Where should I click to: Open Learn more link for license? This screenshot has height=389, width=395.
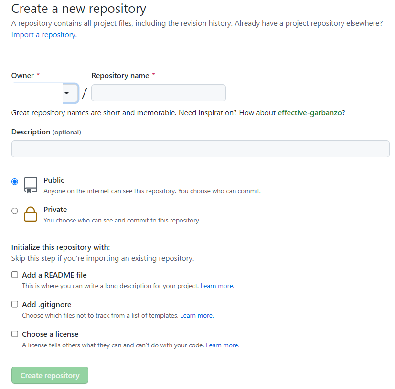pos(223,345)
